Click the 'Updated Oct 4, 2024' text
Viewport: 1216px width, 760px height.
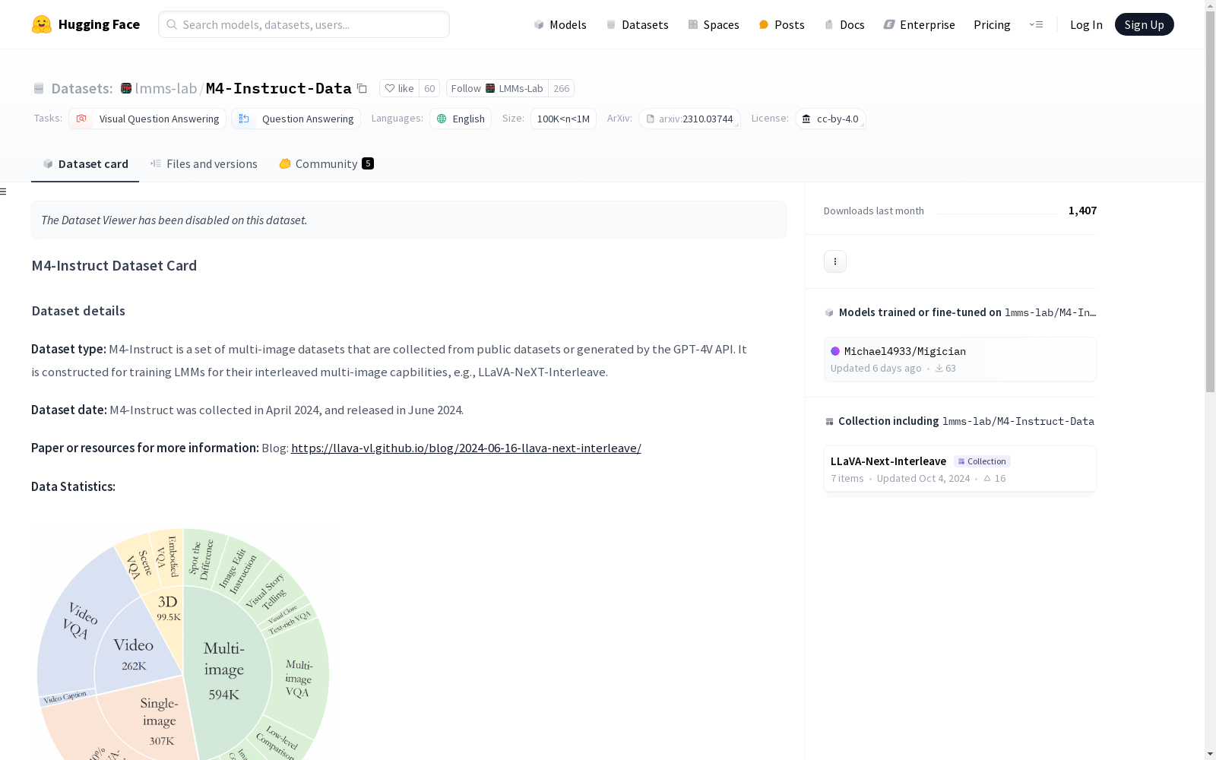tap(923, 479)
